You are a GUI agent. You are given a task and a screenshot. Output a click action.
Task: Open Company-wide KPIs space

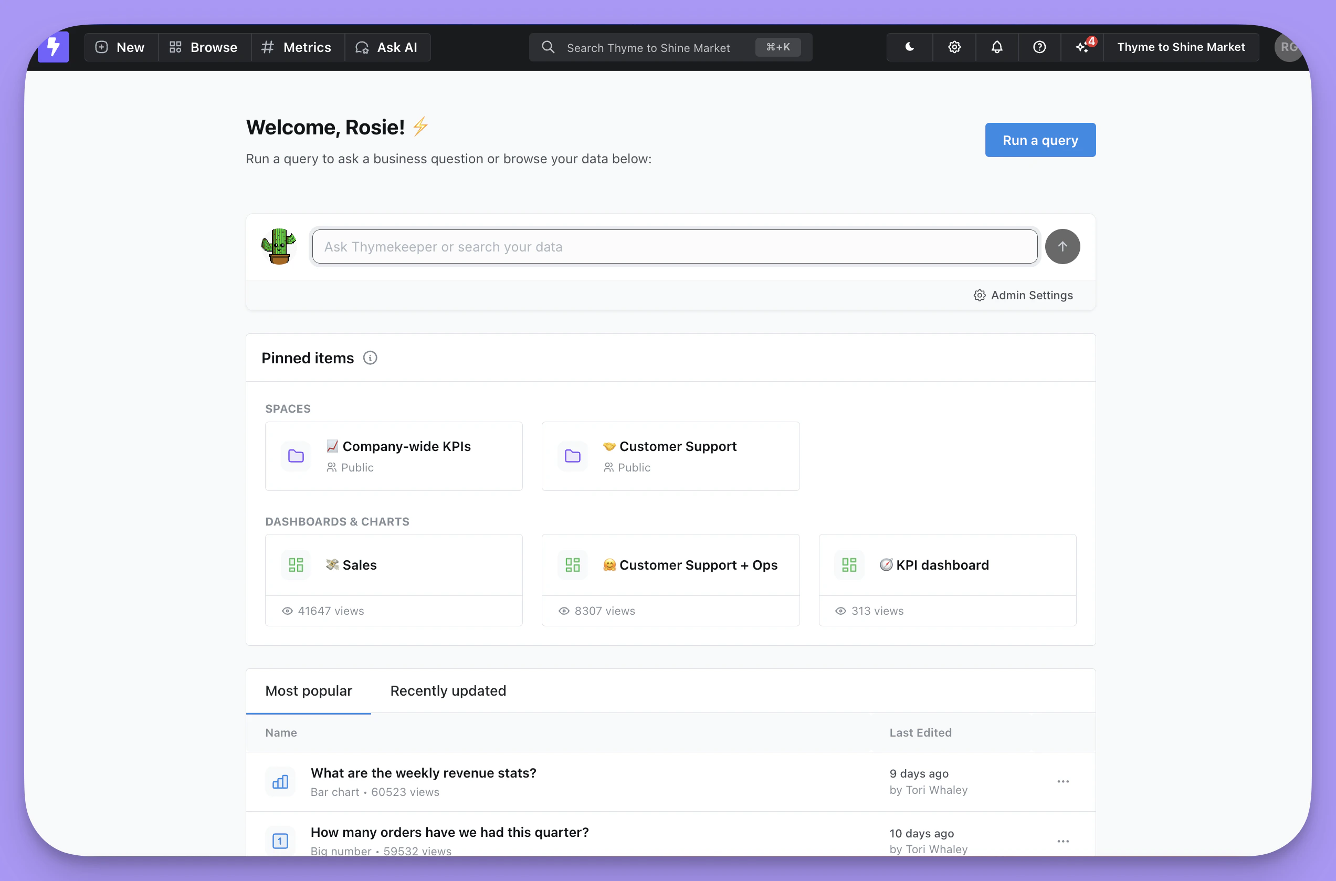pos(393,456)
